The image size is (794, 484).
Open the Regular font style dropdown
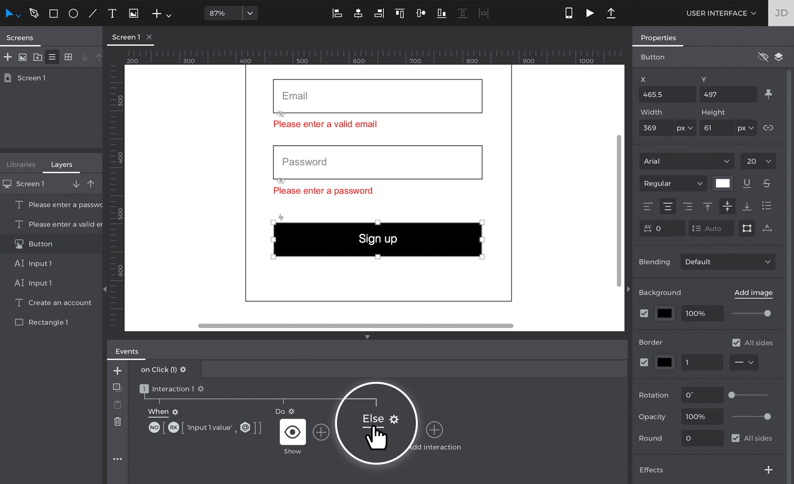coord(673,183)
